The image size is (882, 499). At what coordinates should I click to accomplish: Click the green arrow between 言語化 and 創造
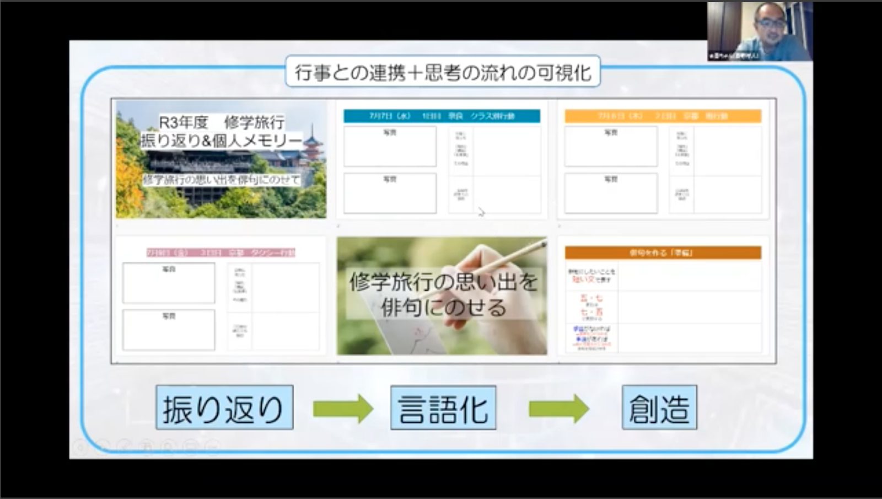559,409
